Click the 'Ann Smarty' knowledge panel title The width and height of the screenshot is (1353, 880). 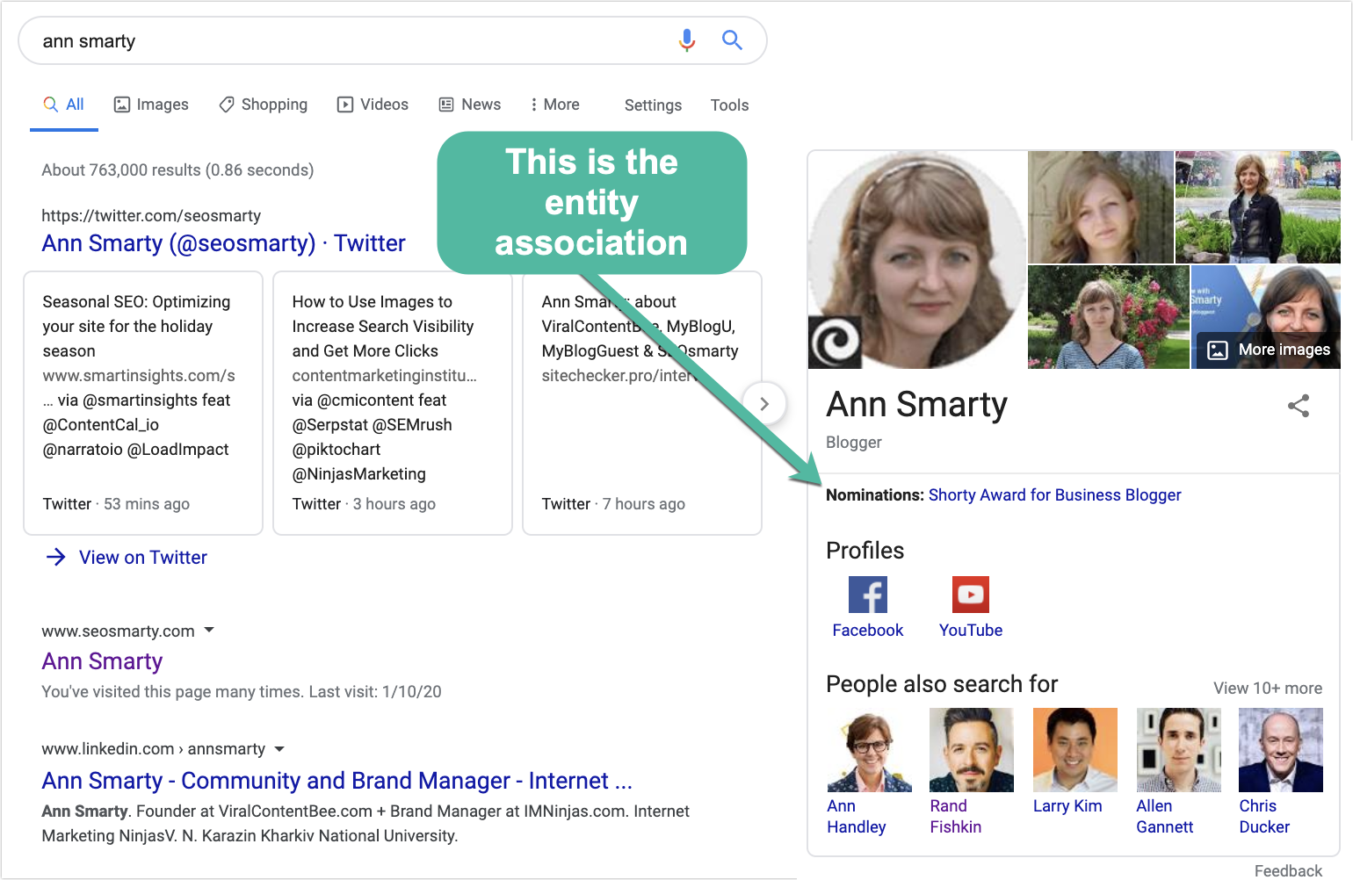click(916, 405)
